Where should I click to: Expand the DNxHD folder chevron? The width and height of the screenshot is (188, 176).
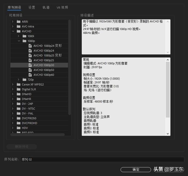tap(13, 94)
